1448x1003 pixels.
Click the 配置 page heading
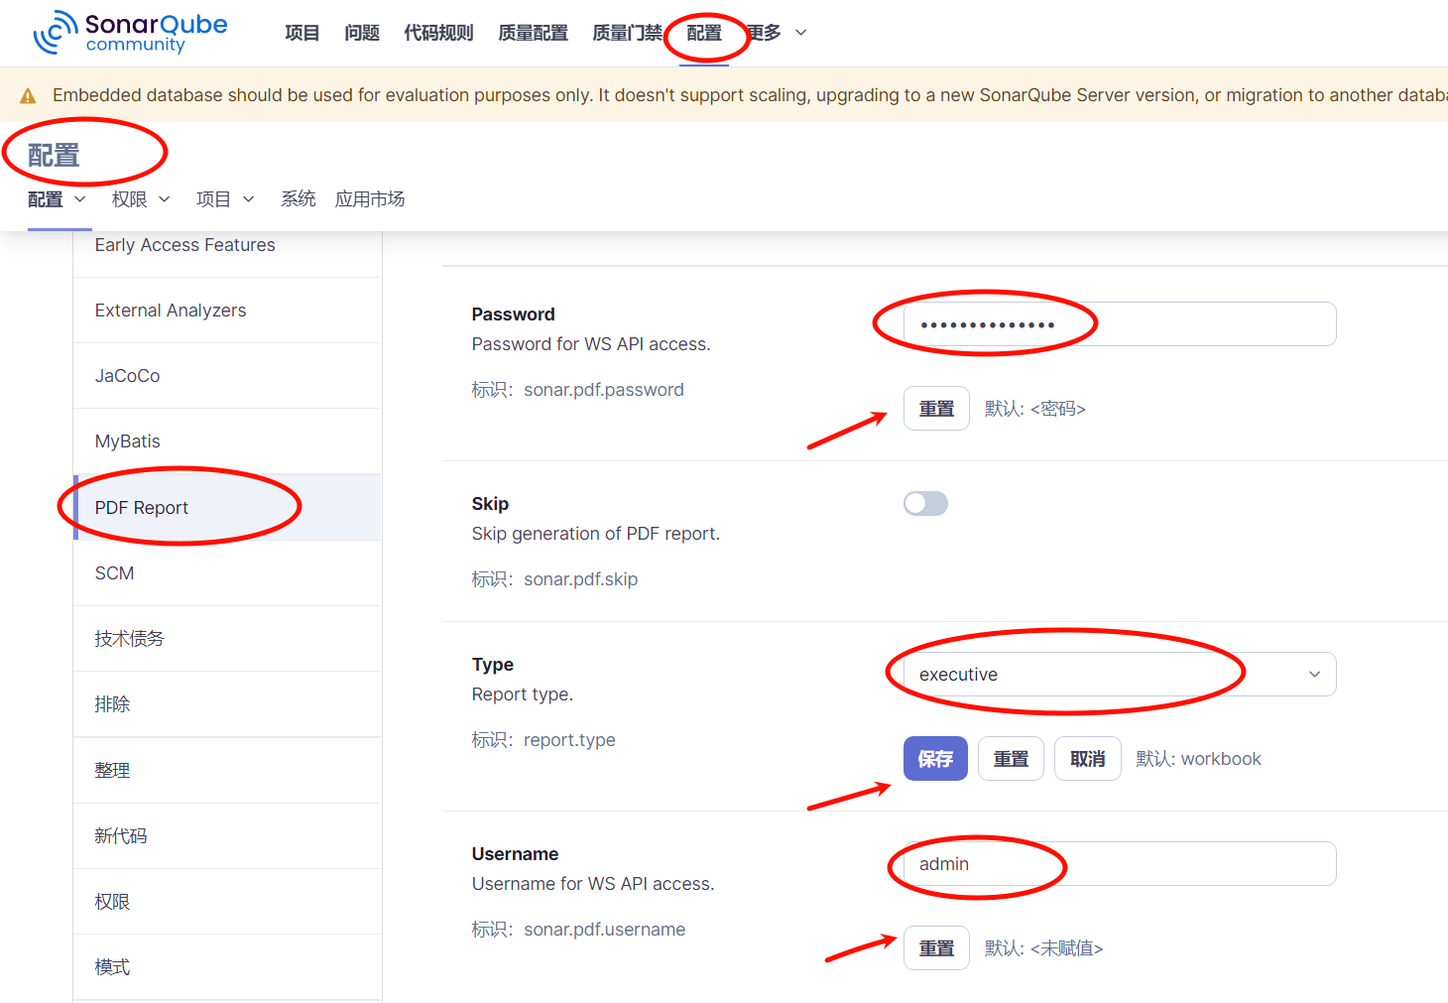(x=54, y=156)
